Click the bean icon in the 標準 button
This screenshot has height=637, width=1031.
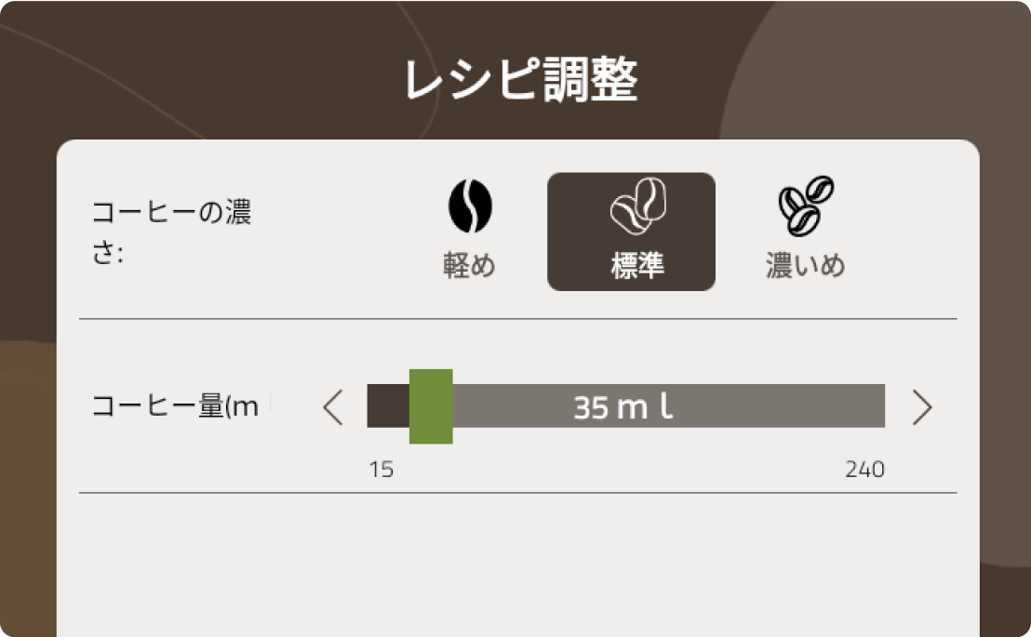click(637, 206)
